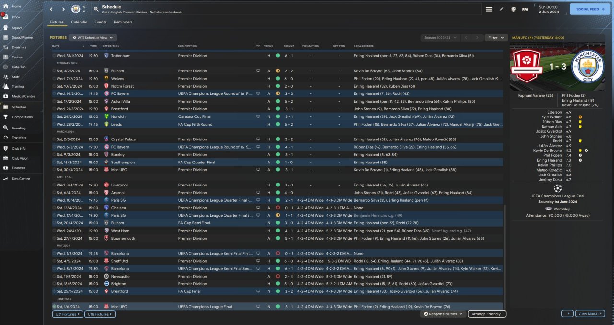Click the search magnifier icon
614x325 pixels.
(96, 9)
